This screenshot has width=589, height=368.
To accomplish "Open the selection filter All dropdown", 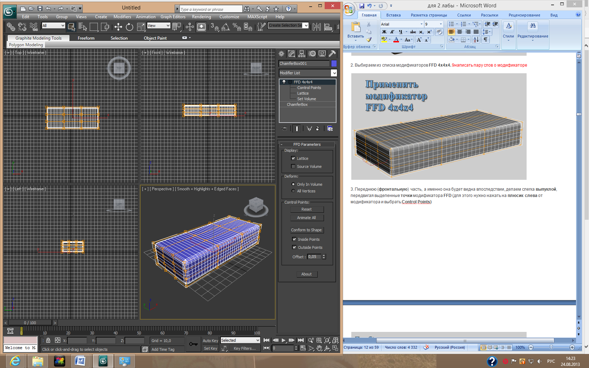I will 53,26.
